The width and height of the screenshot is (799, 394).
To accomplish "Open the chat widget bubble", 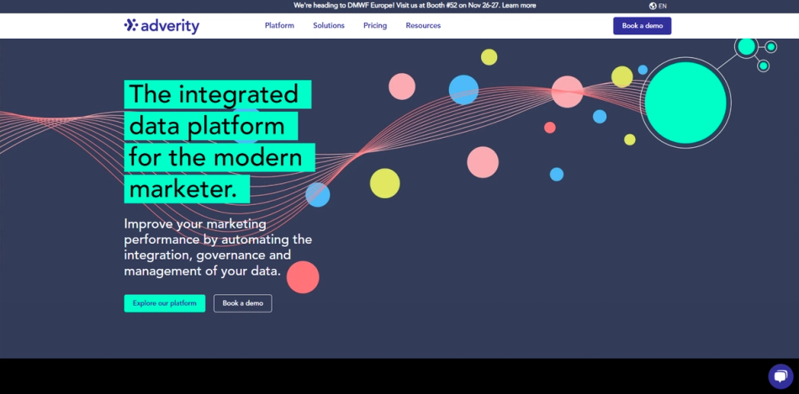I will pos(780,376).
